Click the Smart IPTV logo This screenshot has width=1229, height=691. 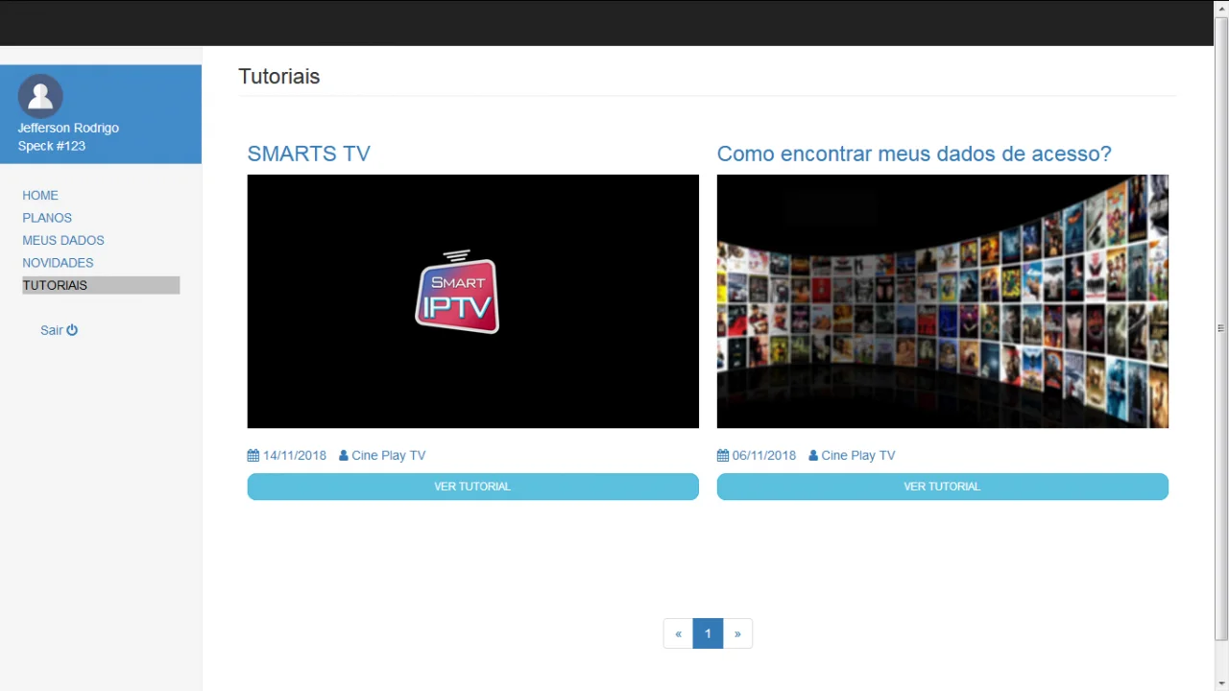[x=457, y=293]
